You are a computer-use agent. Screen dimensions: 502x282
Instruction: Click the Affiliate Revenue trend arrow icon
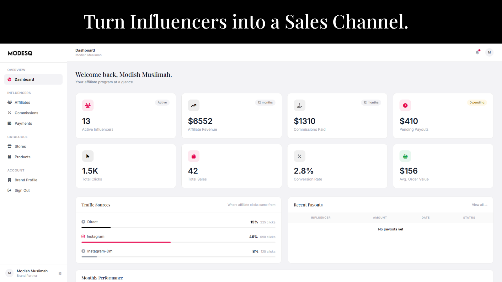point(194,105)
